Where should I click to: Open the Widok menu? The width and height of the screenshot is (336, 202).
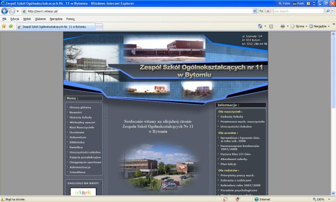tap(27, 19)
